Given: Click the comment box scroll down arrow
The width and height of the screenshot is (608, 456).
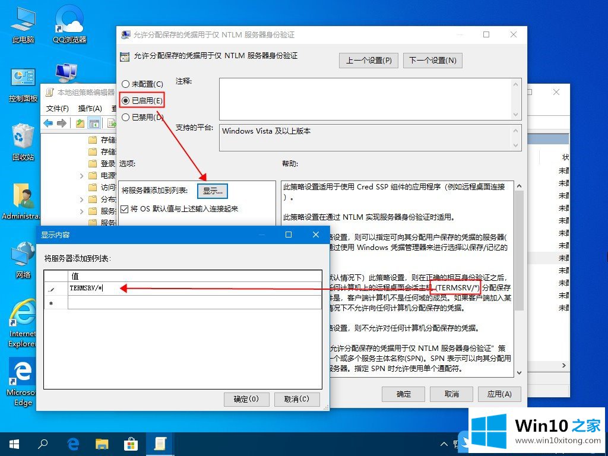Looking at the screenshot, I should pyautogui.click(x=516, y=115).
